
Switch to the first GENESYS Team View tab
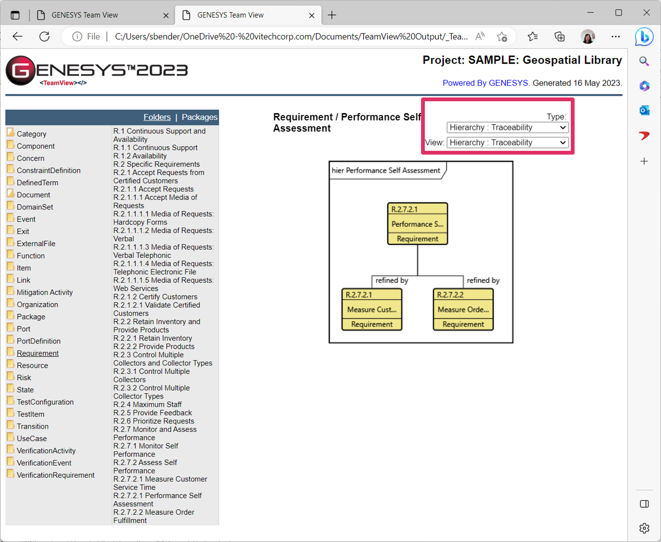tap(85, 15)
